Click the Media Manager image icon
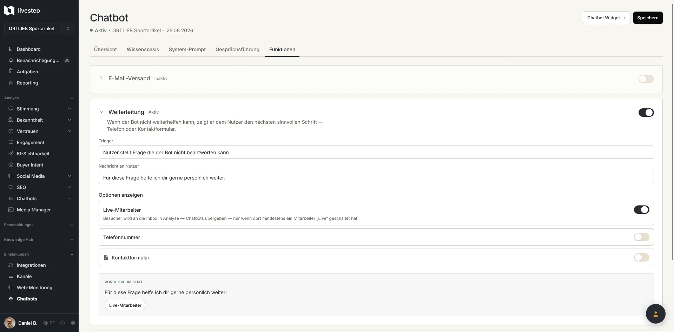This screenshot has height=332, width=674. point(11,210)
